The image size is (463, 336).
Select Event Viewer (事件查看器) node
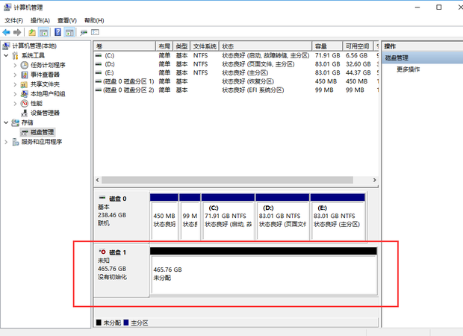coord(45,75)
